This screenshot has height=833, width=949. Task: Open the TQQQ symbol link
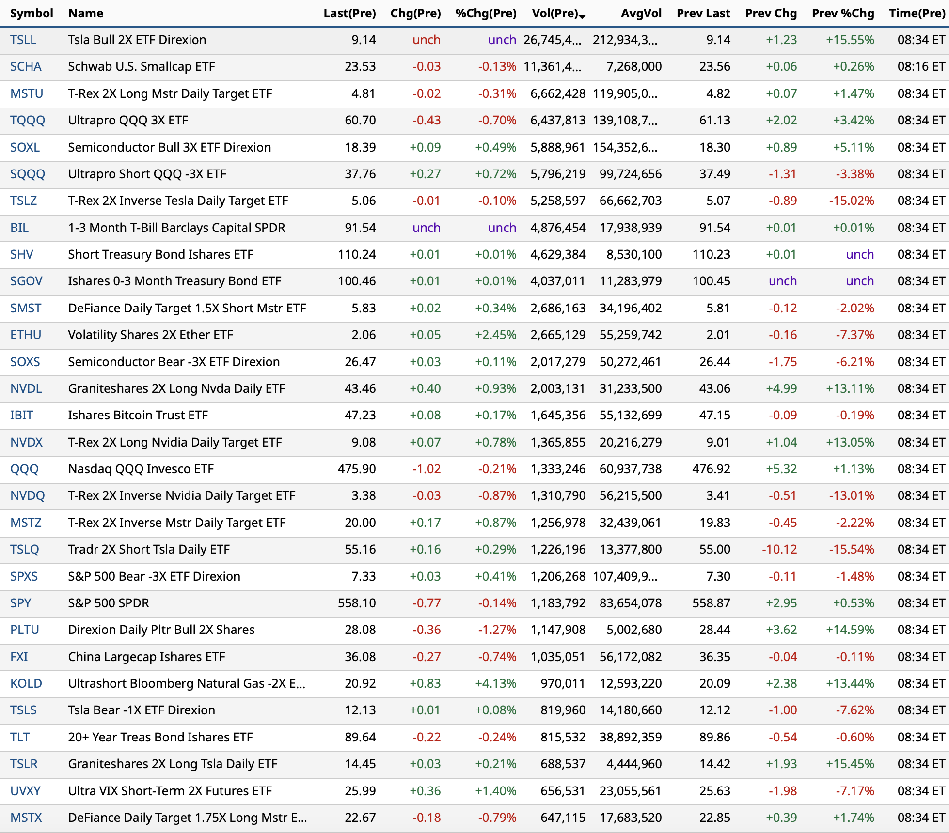[28, 121]
